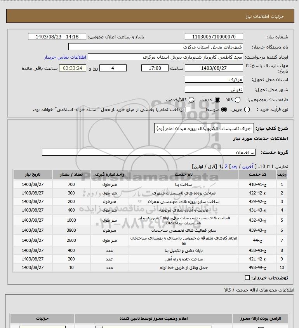Click service name ساخت بنا

point(184,184)
